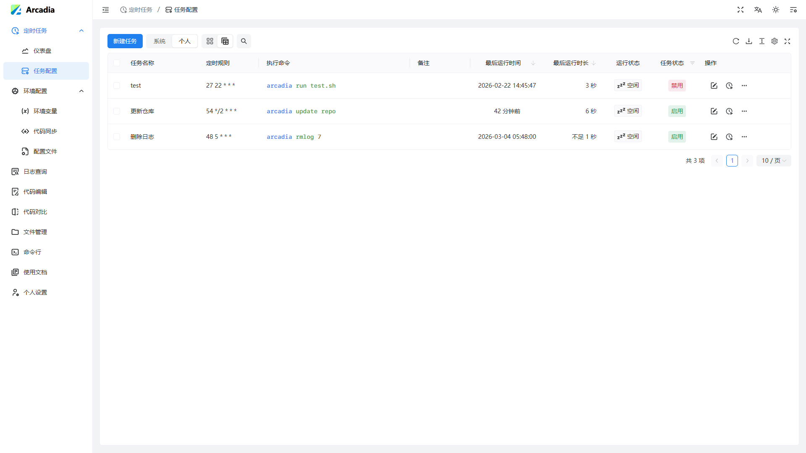The image size is (806, 453).
Task: Sort by 最后运行时间 column
Action: [503, 63]
